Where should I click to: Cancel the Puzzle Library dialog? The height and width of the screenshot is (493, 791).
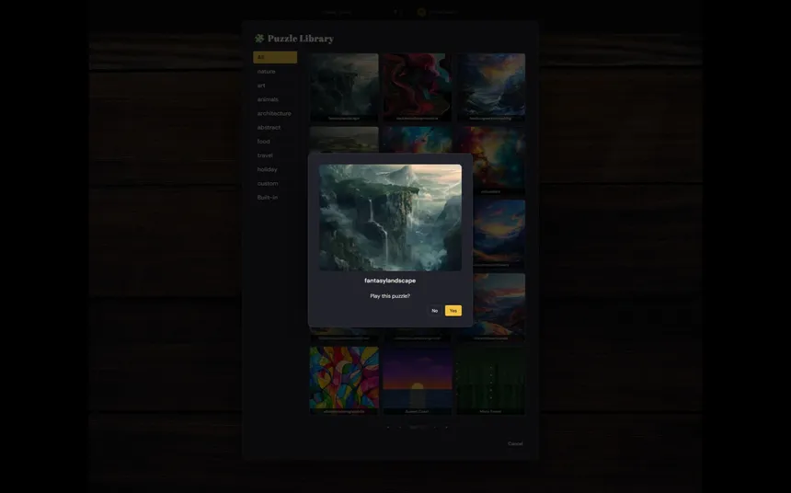pyautogui.click(x=515, y=443)
